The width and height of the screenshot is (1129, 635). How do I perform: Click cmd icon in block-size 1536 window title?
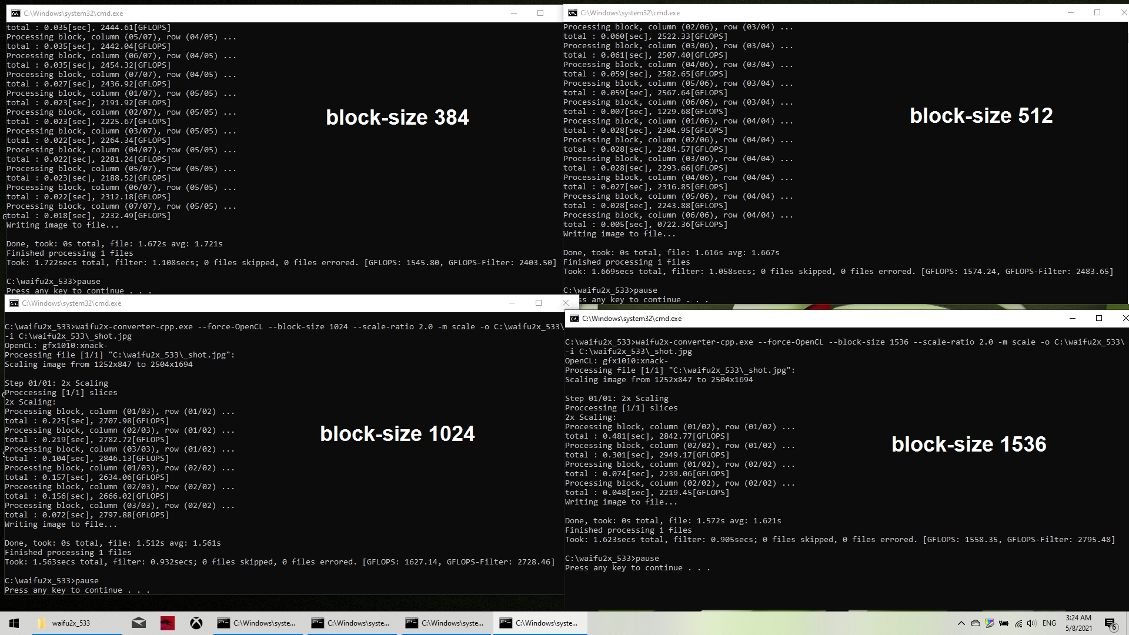tap(574, 319)
